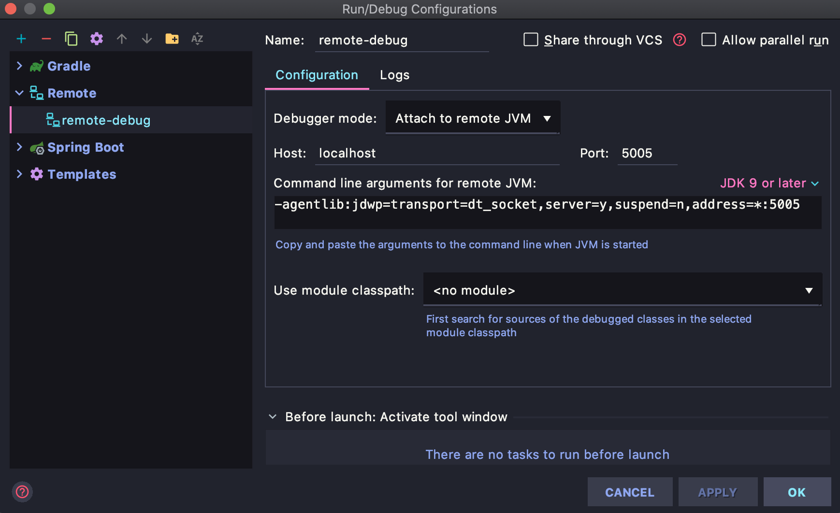
Task: Remove the selected configuration
Action: [x=46, y=39]
